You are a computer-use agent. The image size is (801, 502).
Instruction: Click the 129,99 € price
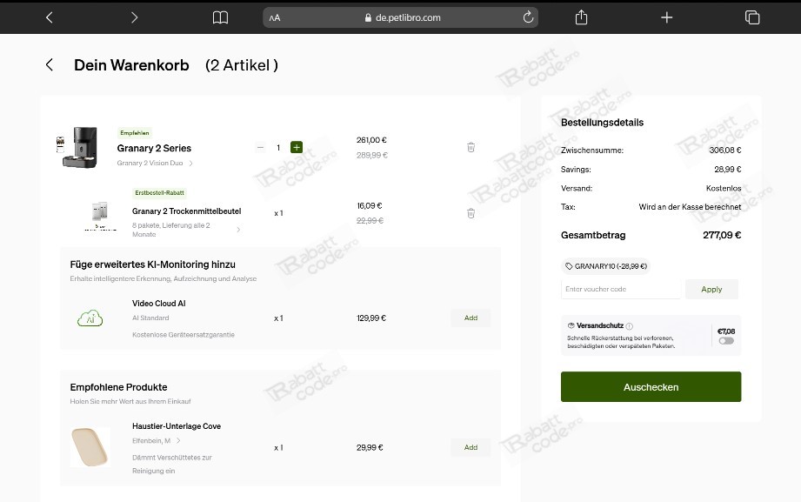tap(371, 318)
